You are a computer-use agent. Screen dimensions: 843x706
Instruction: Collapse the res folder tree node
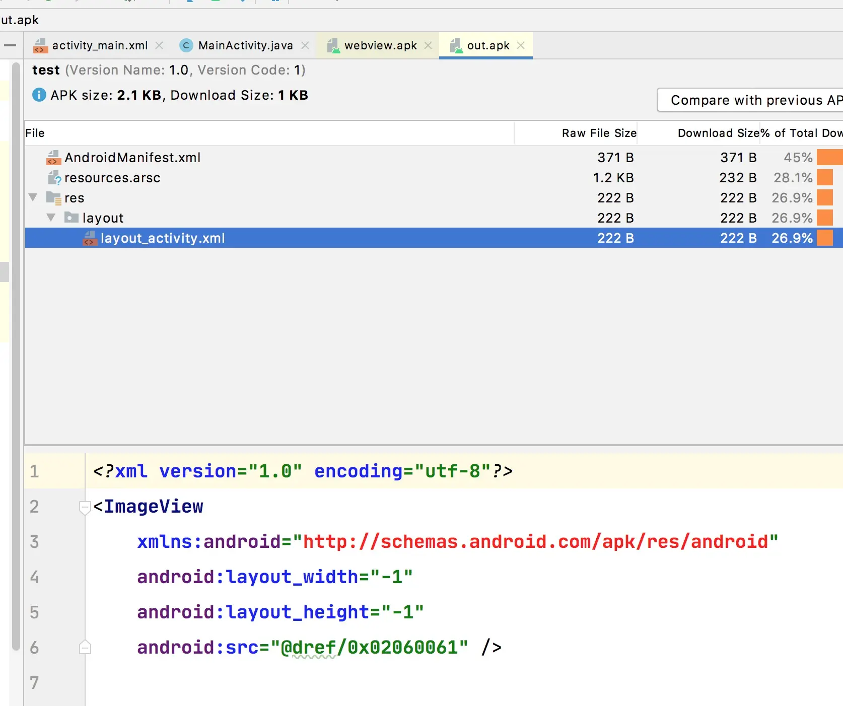[x=33, y=197]
